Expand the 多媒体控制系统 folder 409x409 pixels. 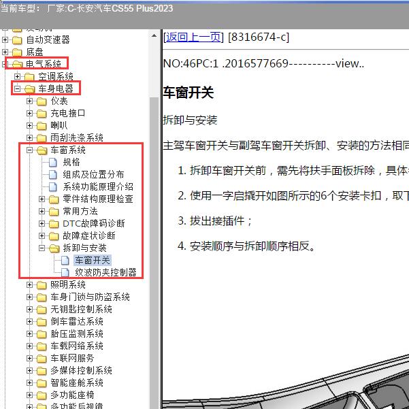29,371
